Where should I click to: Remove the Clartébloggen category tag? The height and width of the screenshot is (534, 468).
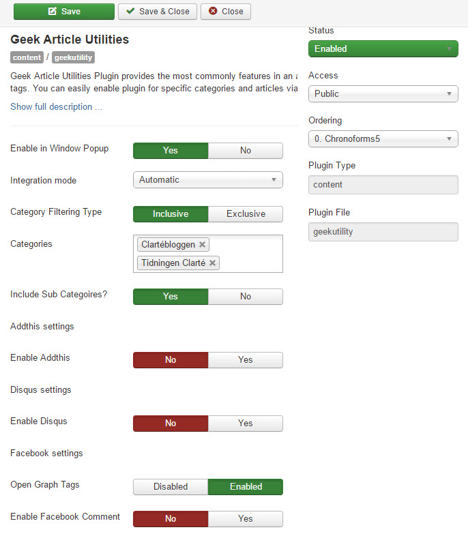202,245
